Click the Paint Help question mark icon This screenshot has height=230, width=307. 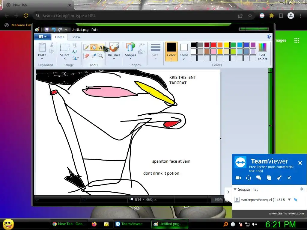[x=269, y=37]
